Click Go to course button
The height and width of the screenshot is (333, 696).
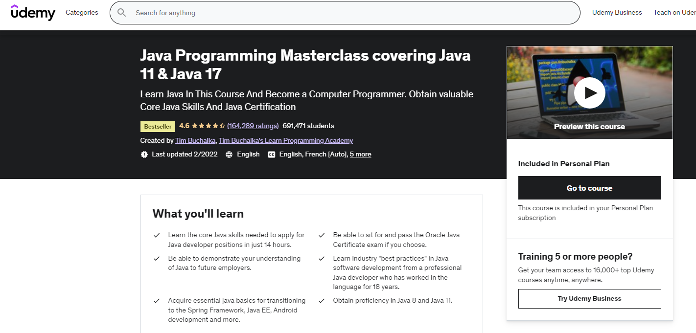(589, 188)
